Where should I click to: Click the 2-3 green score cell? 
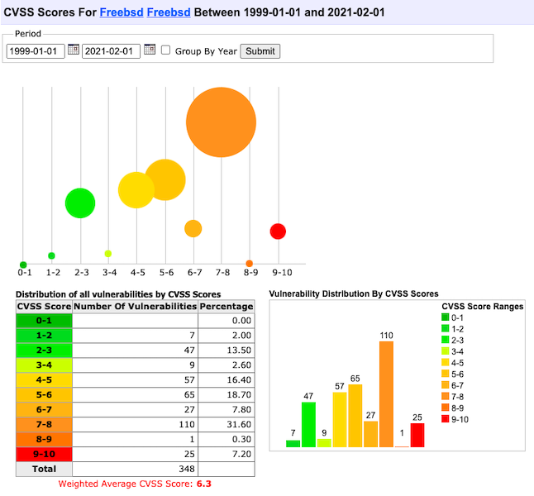pyautogui.click(x=45, y=349)
